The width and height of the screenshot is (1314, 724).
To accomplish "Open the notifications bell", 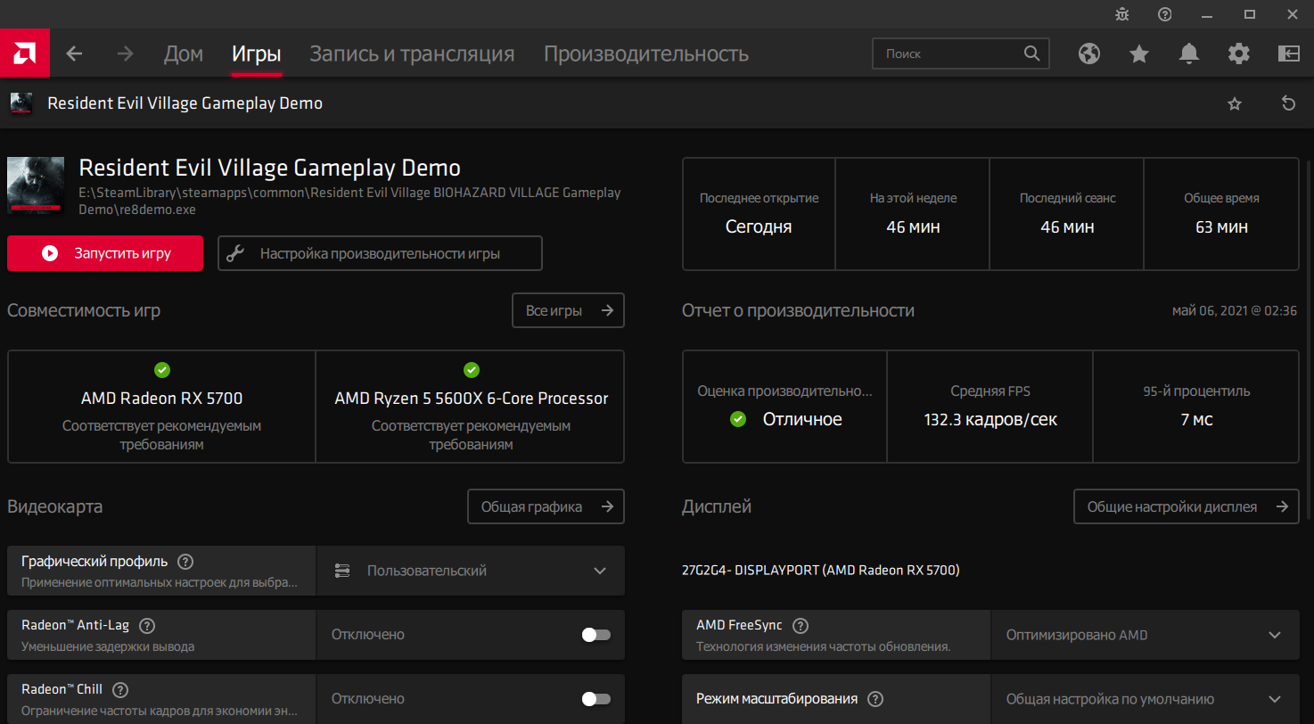I will click(x=1188, y=53).
